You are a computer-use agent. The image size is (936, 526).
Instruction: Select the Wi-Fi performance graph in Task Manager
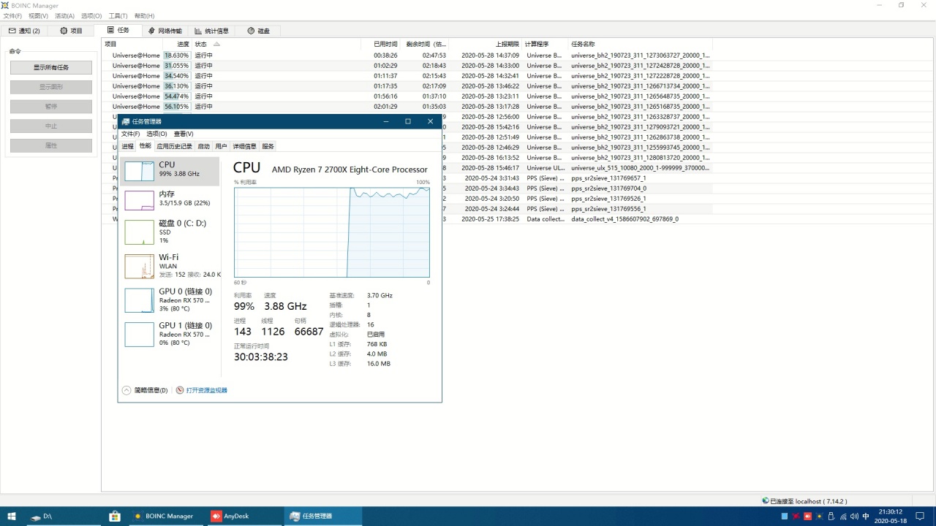pos(139,267)
